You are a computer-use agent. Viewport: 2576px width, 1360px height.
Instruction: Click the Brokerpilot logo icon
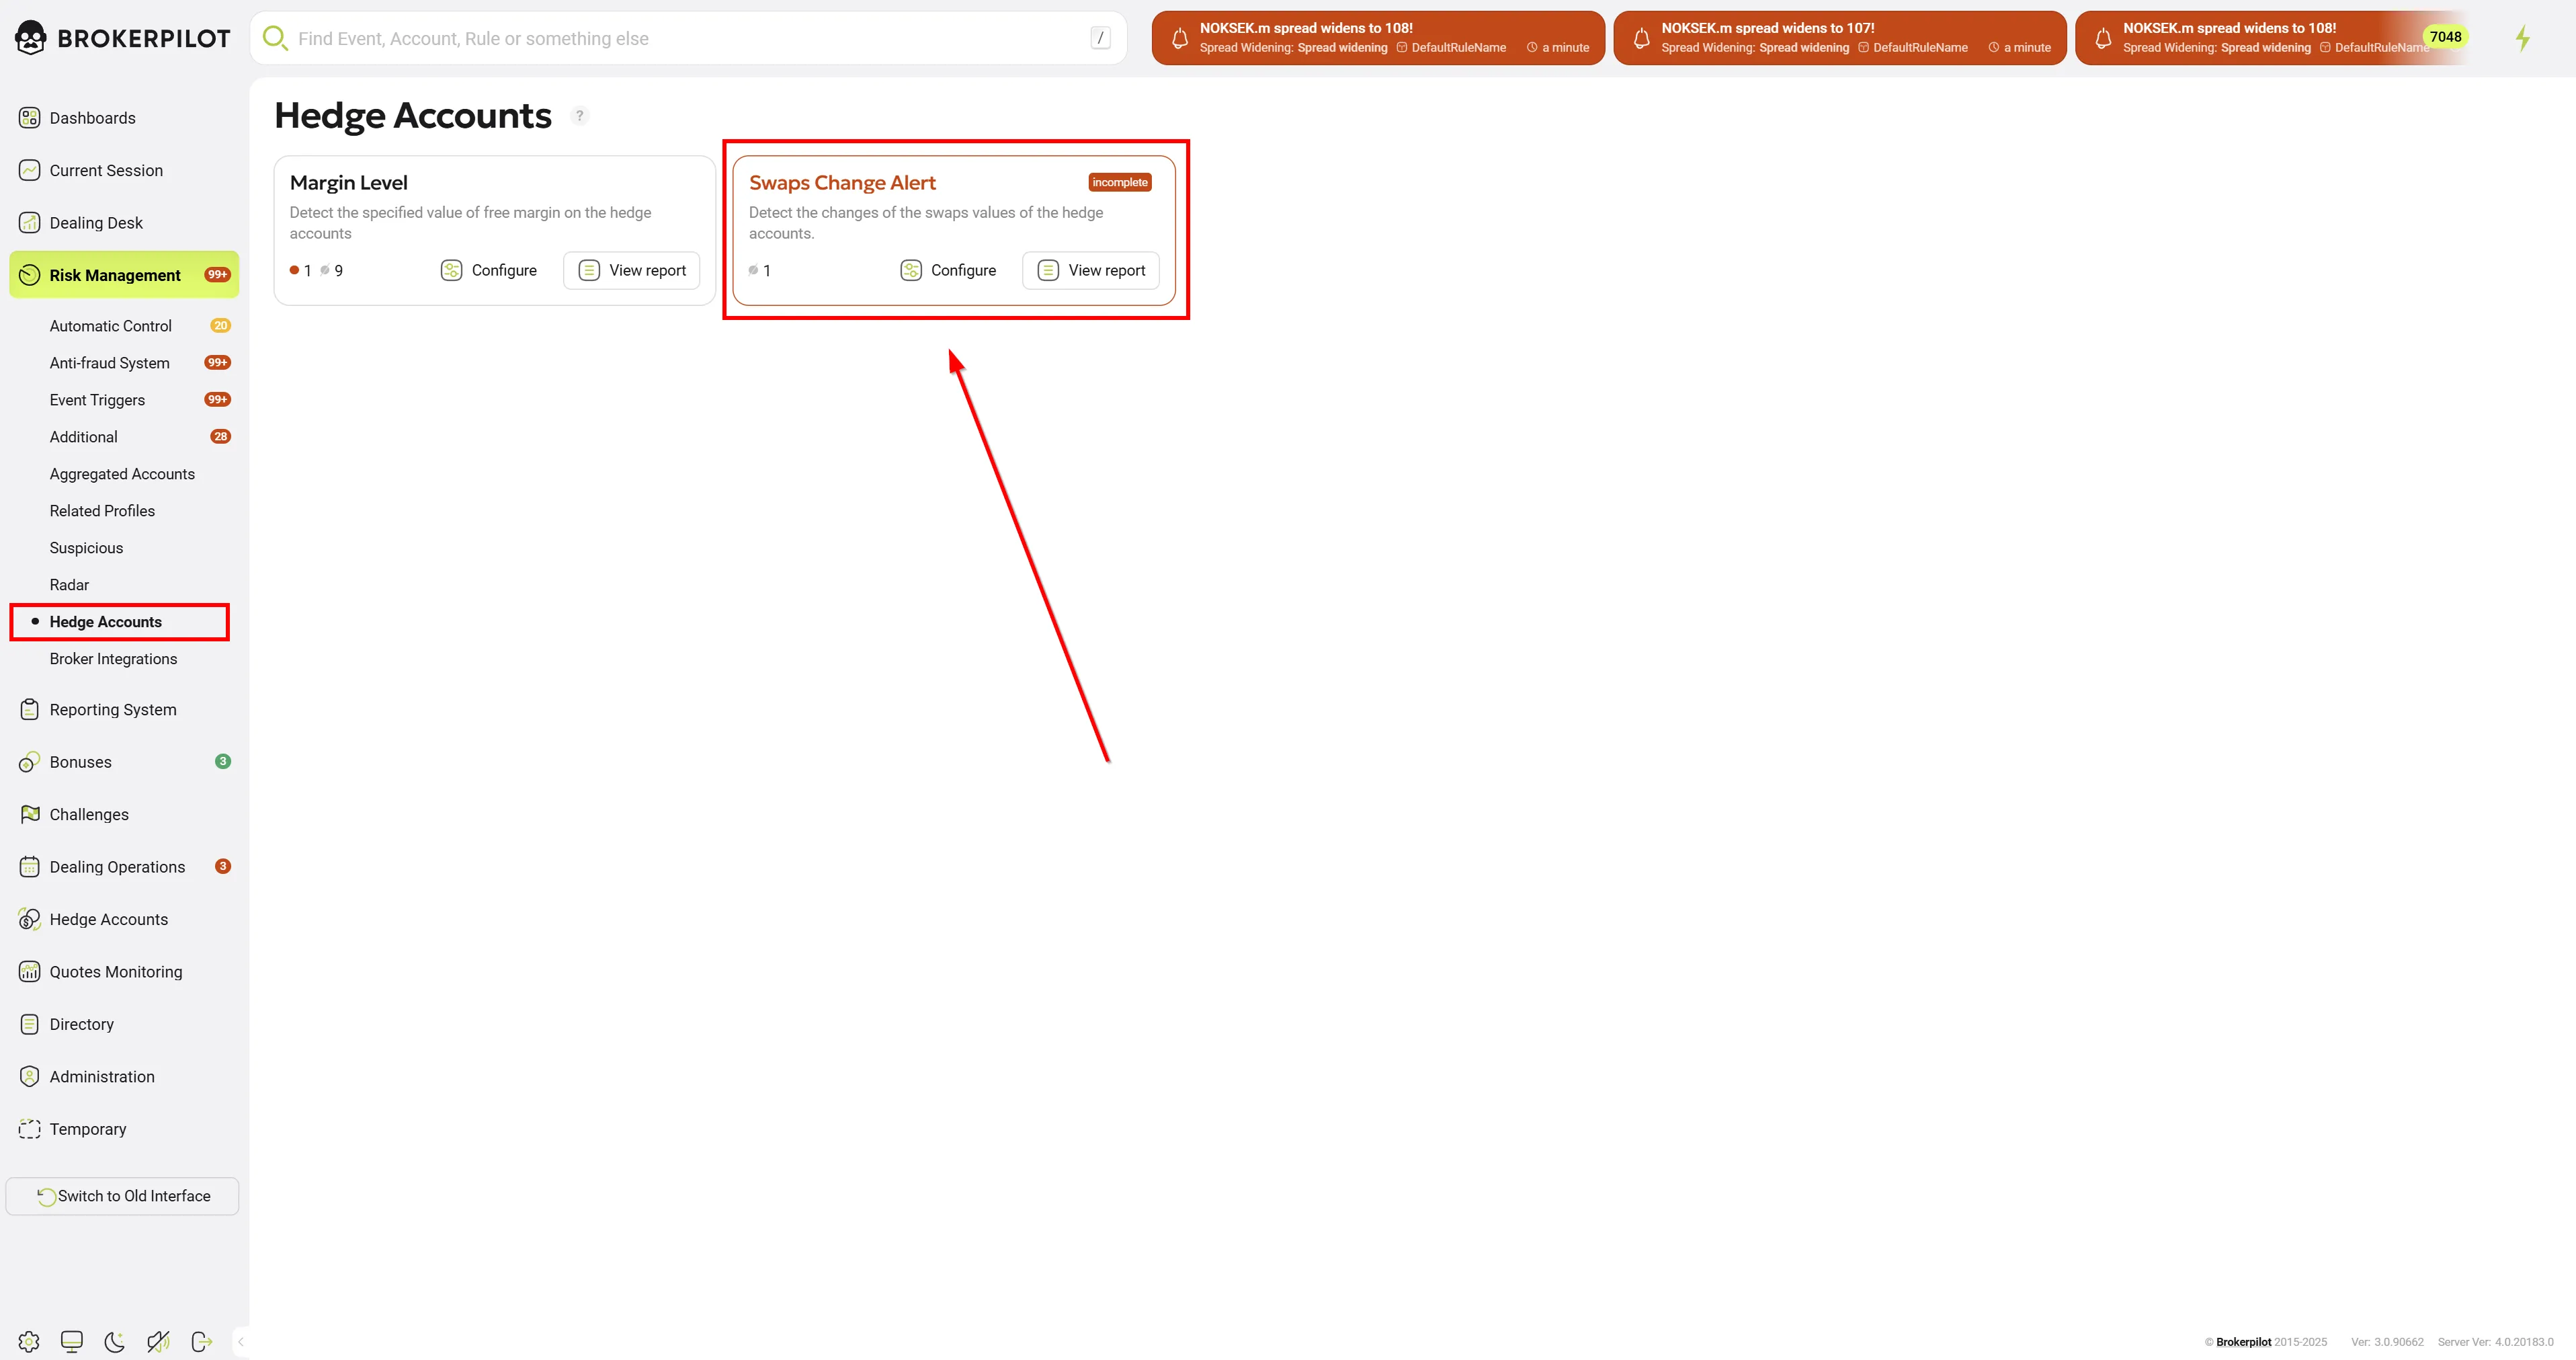coord(31,38)
